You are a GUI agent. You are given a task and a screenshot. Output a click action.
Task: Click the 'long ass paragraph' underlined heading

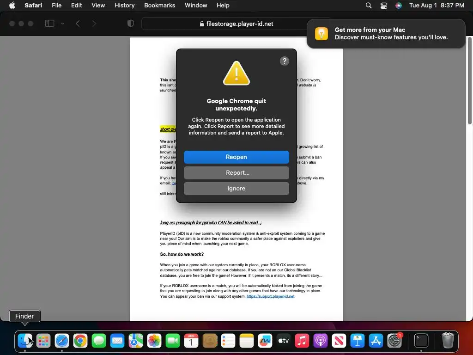(x=211, y=223)
